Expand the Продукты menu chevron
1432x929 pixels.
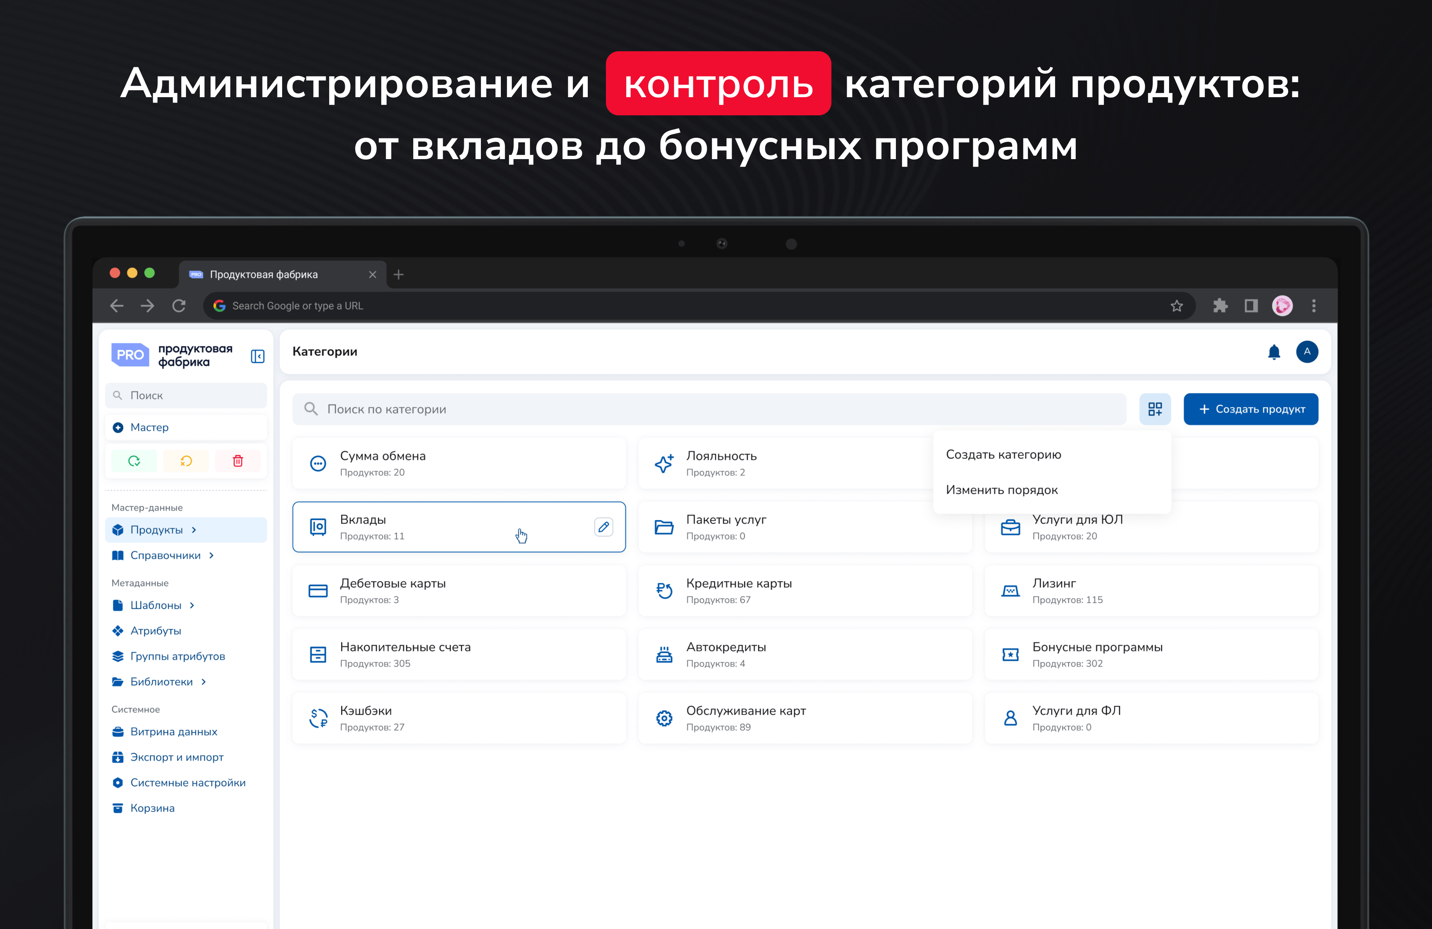click(x=194, y=530)
